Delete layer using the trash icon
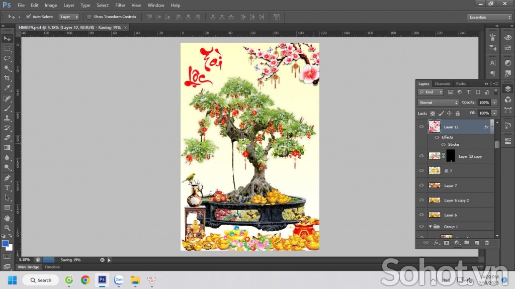The image size is (515, 289). (x=486, y=243)
